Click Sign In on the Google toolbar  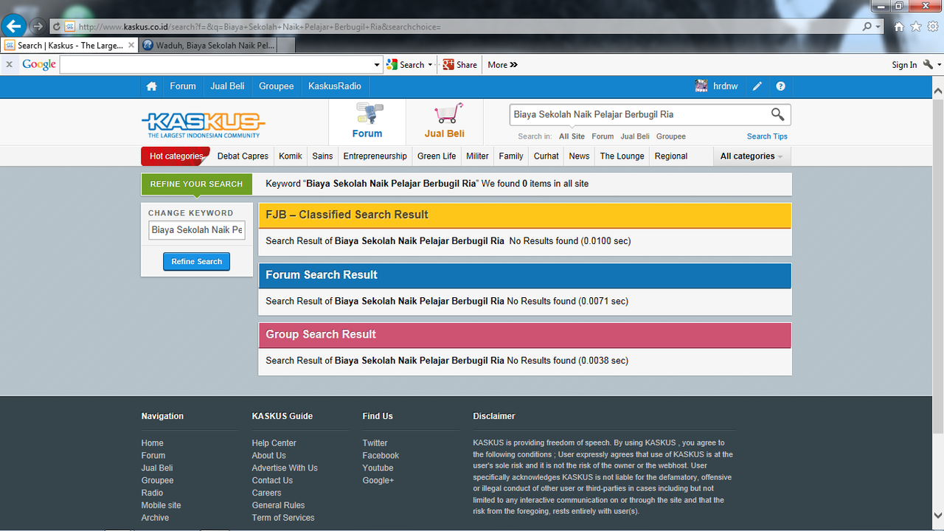coord(904,65)
